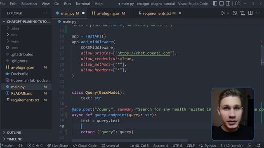Switch to the requirements.txt tab
This screenshot has width=264, height=148.
pos(159,13)
